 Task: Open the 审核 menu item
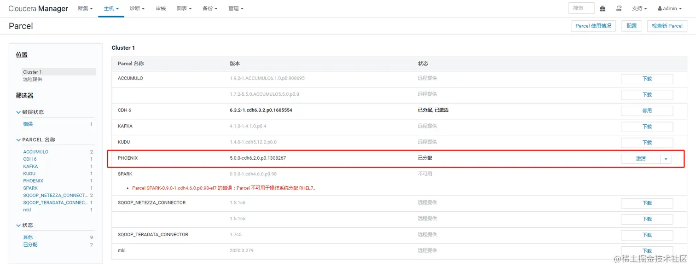click(161, 8)
